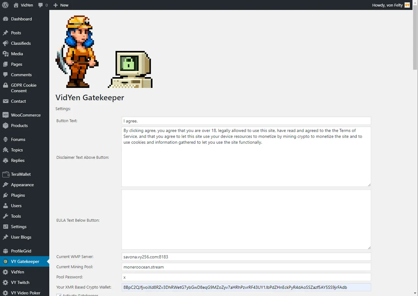The image size is (418, 296).
Task: Click the ProfileGrid people icon
Action: [5, 251]
